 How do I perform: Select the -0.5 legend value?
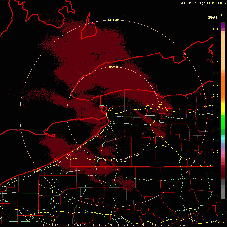(x=215, y=174)
